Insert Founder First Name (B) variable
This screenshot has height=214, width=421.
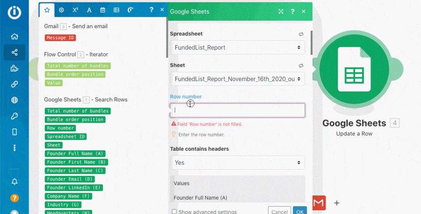click(x=76, y=162)
